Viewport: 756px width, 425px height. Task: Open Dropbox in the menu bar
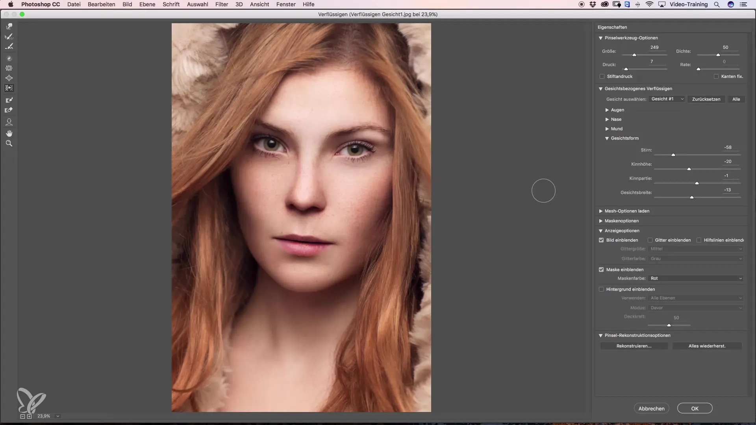(593, 4)
